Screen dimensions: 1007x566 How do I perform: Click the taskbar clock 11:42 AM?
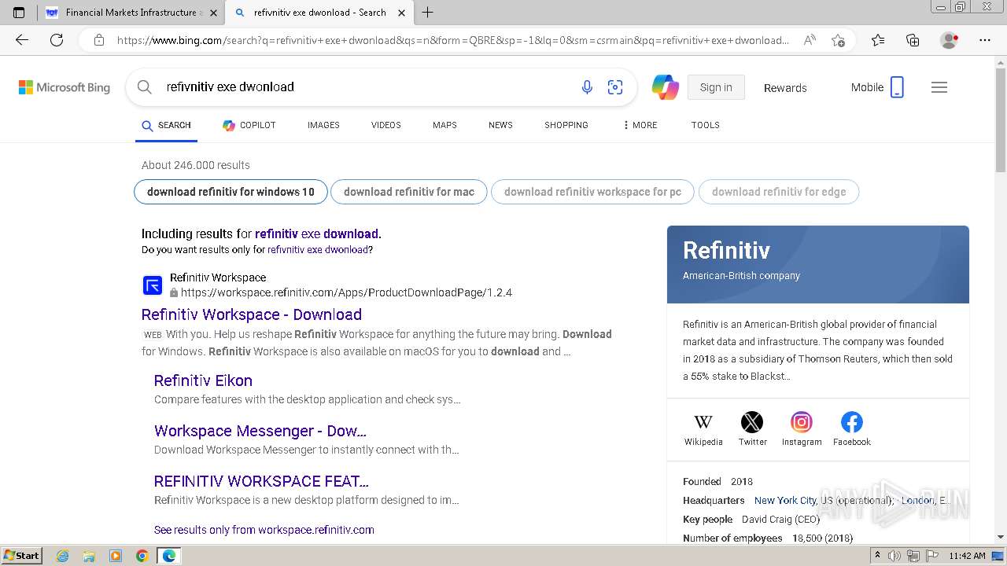967,556
